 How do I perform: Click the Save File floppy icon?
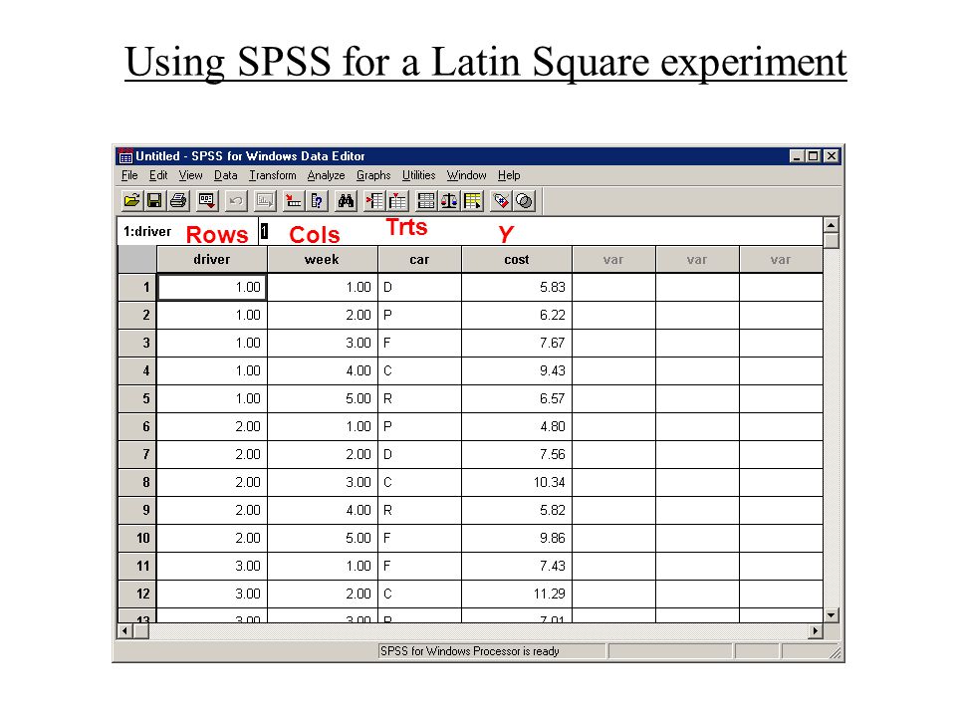[x=154, y=200]
